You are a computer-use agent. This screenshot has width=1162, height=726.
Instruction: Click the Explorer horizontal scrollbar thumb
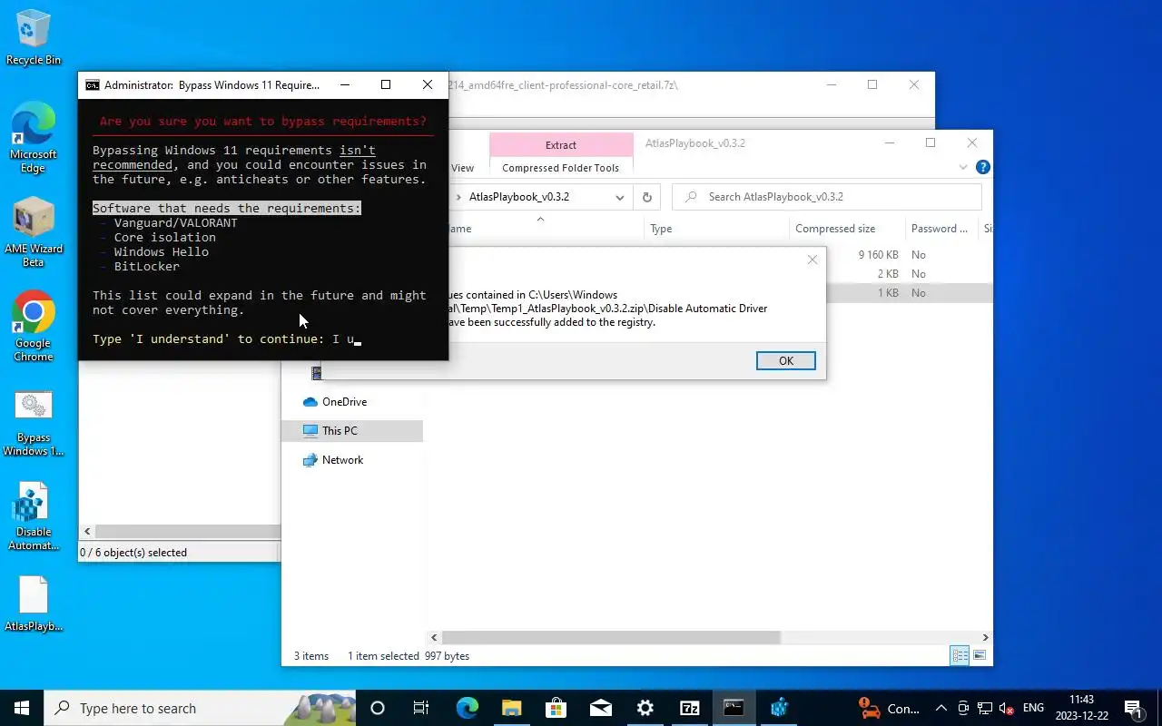(x=611, y=638)
